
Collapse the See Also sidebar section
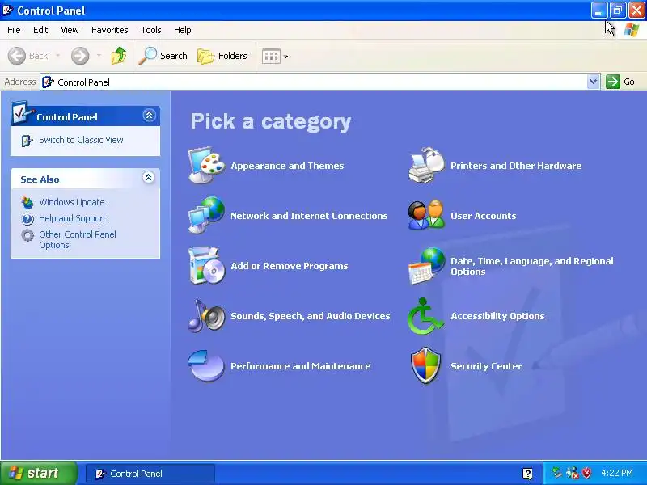pos(149,177)
